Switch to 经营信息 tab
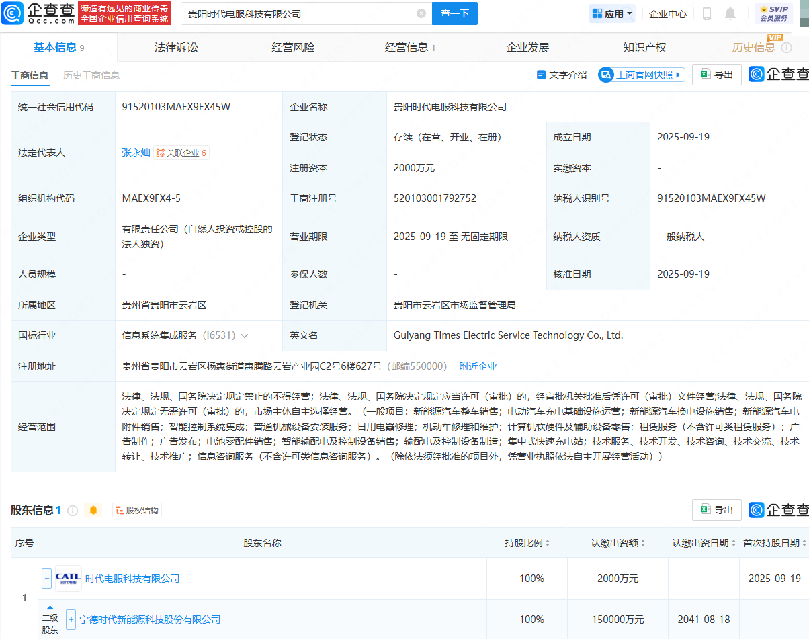Image resolution: width=809 pixels, height=639 pixels. [x=410, y=48]
